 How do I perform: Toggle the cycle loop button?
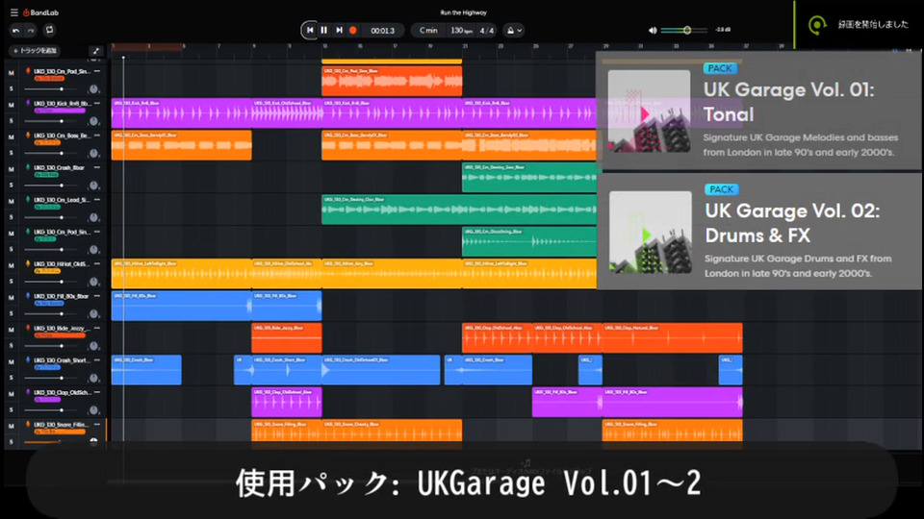coord(49,30)
